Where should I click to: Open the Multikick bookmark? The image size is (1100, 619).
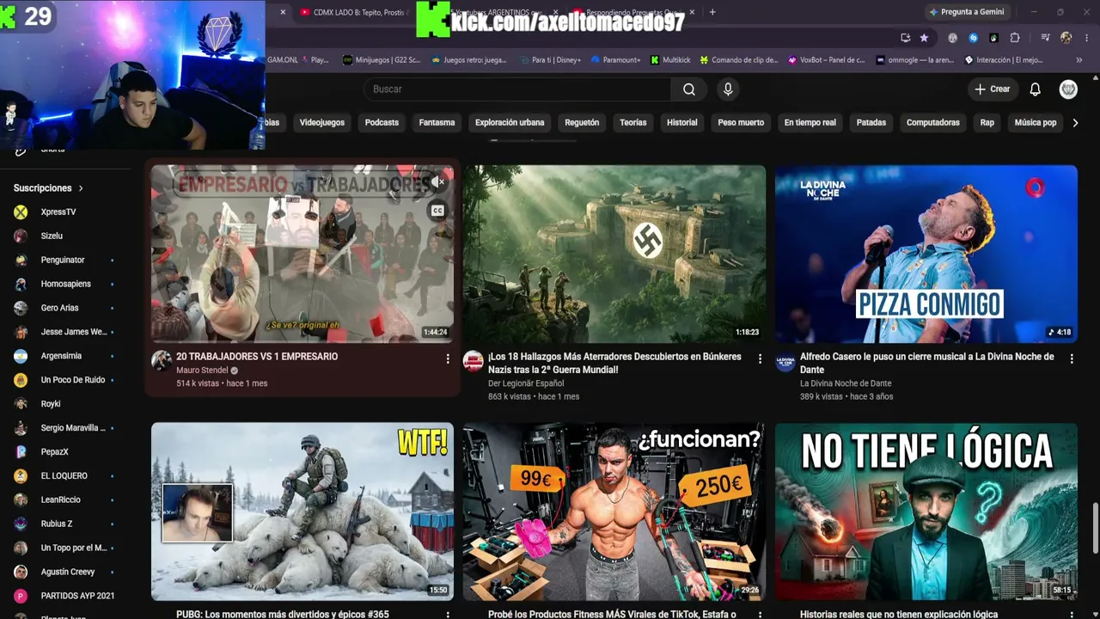[671, 60]
